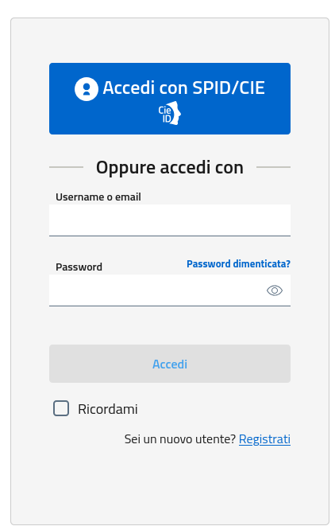Image resolution: width=335 pixels, height=530 pixels.
Task: Submit the form with the grey Accedi button
Action: pyautogui.click(x=170, y=364)
